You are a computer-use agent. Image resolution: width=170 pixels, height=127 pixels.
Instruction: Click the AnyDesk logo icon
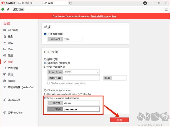(3, 3)
